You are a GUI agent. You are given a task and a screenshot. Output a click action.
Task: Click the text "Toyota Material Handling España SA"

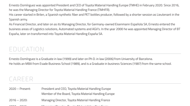(x=78, y=34)
